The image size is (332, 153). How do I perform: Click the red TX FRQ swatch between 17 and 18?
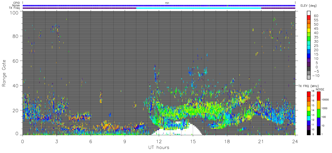(x=309, y=94)
